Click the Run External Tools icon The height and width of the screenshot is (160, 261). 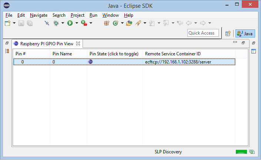[x=84, y=23]
